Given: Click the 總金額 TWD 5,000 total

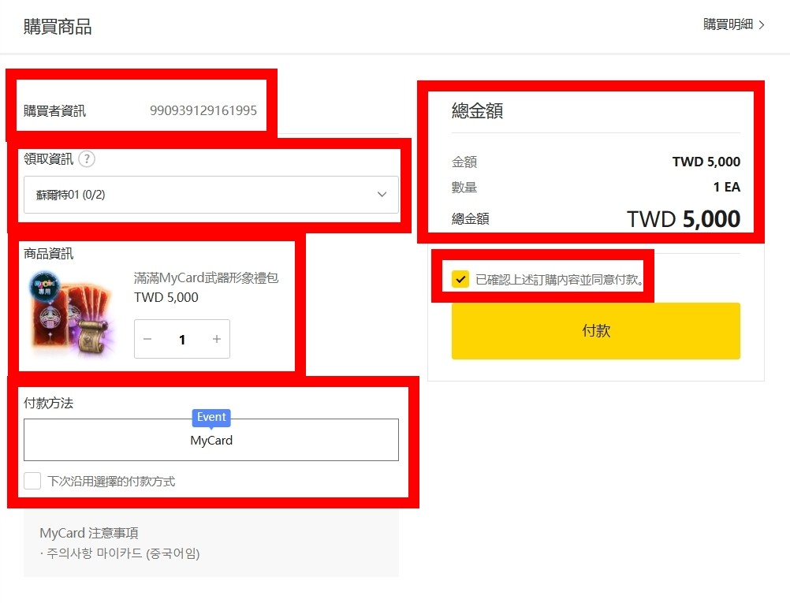Looking at the screenshot, I should point(684,219).
